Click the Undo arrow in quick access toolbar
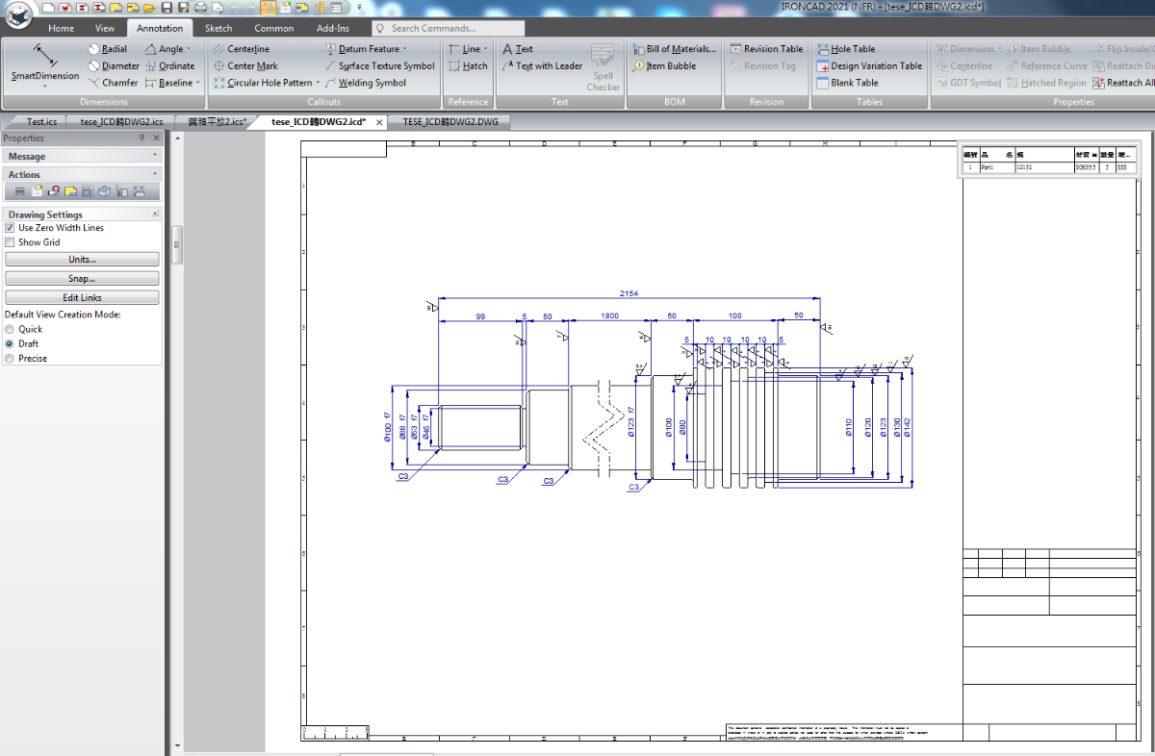This screenshot has height=756, width=1155. coord(236,8)
